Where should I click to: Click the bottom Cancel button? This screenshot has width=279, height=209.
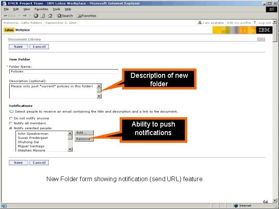(x=39, y=163)
